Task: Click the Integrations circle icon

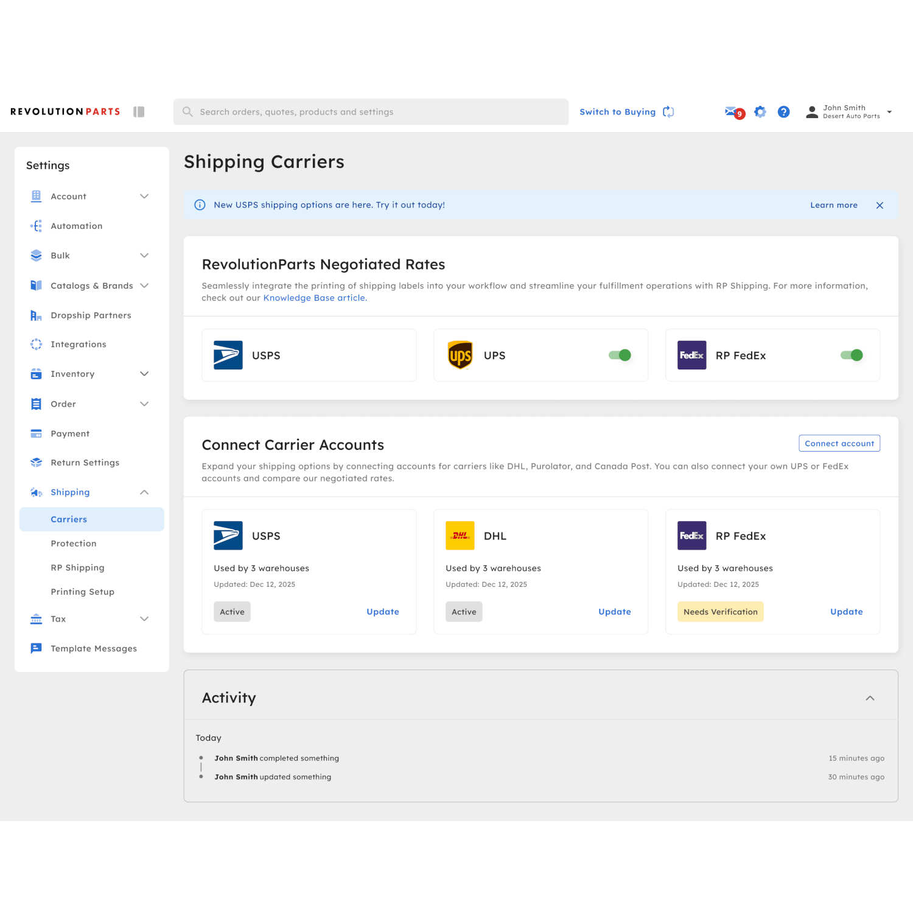Action: pos(36,345)
